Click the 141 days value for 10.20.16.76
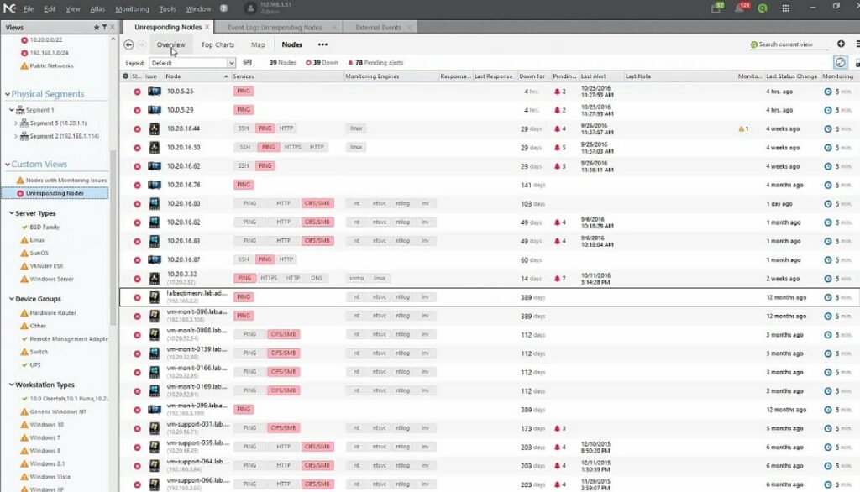The image size is (860, 492). tap(532, 186)
